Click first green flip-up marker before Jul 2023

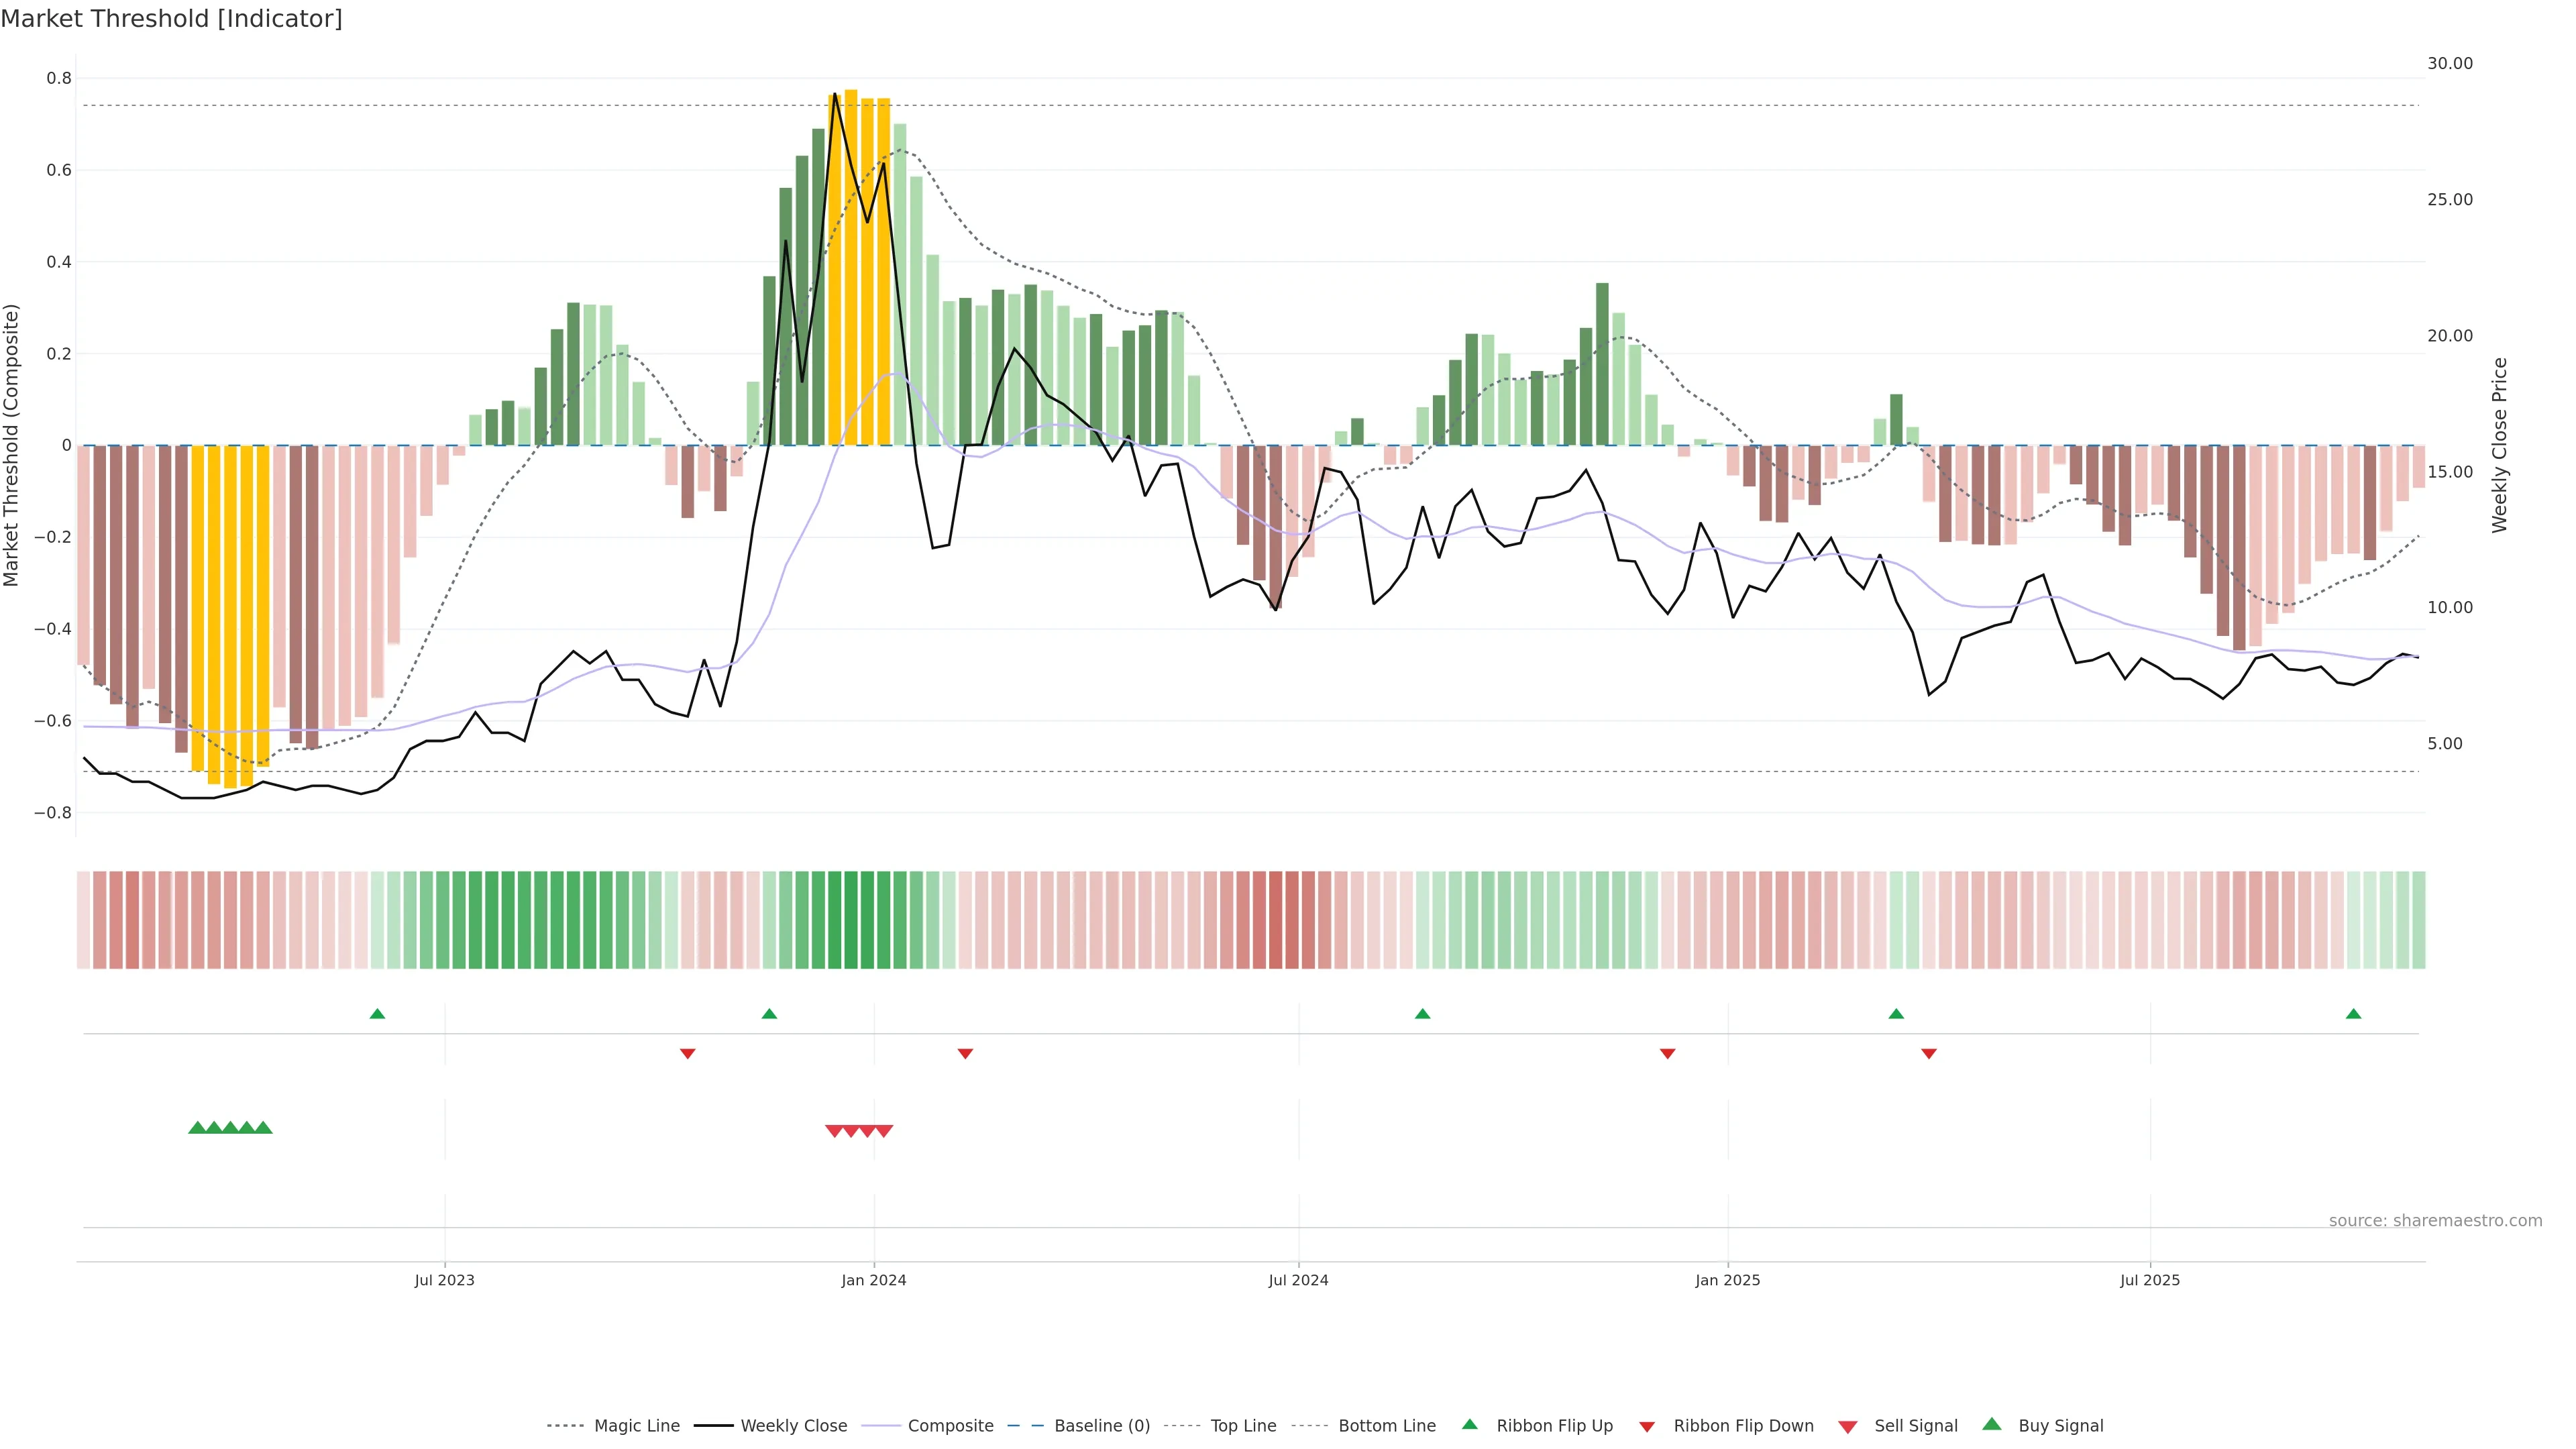377,1014
